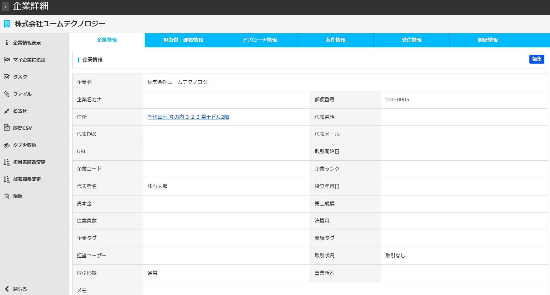Collapse sidebar with 閉じる chevron
550x295 pixels.
(x=7, y=289)
